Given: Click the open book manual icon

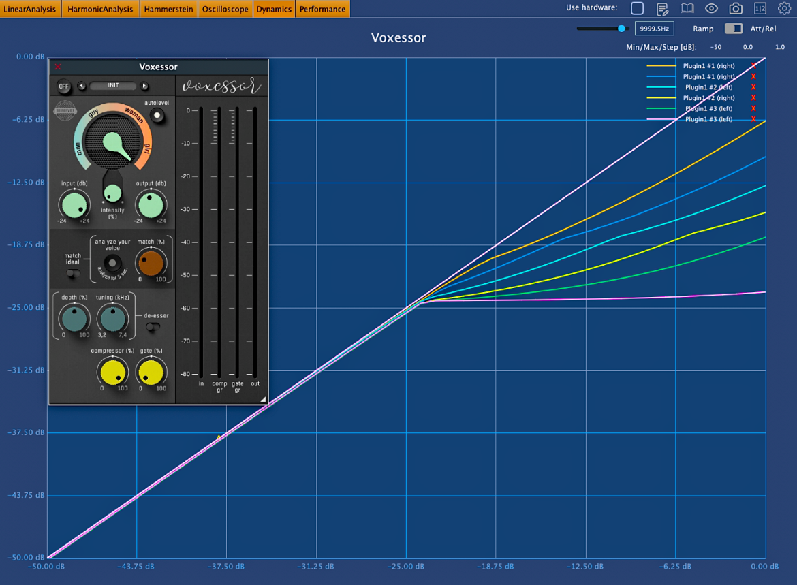Looking at the screenshot, I should (687, 9).
